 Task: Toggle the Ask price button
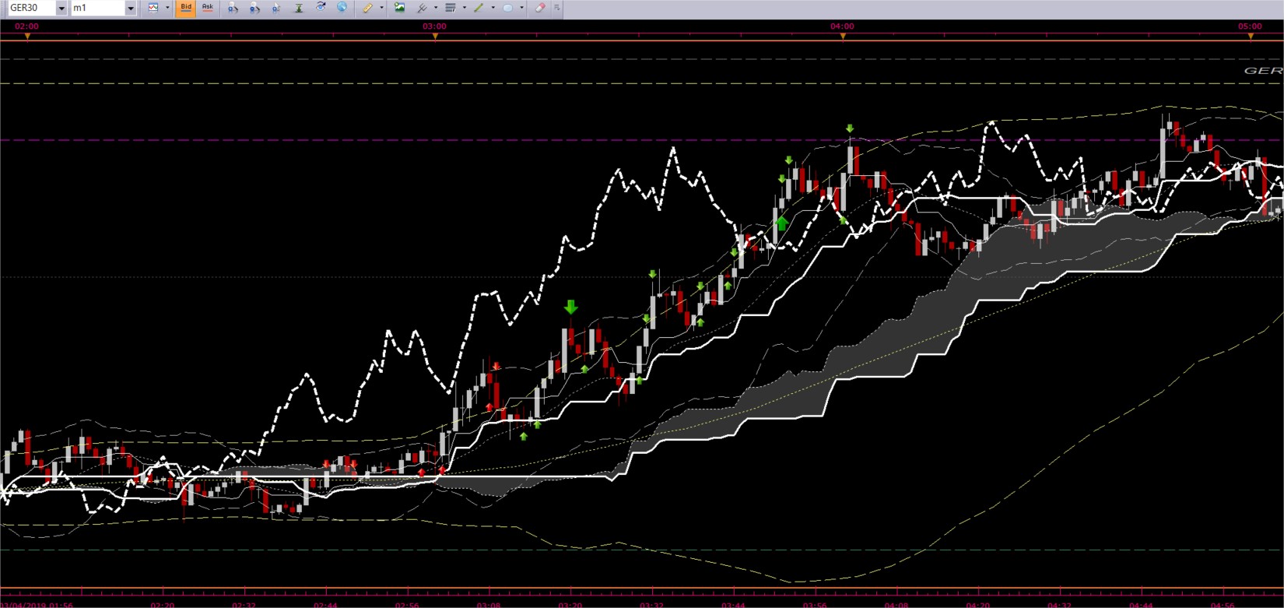coord(208,8)
